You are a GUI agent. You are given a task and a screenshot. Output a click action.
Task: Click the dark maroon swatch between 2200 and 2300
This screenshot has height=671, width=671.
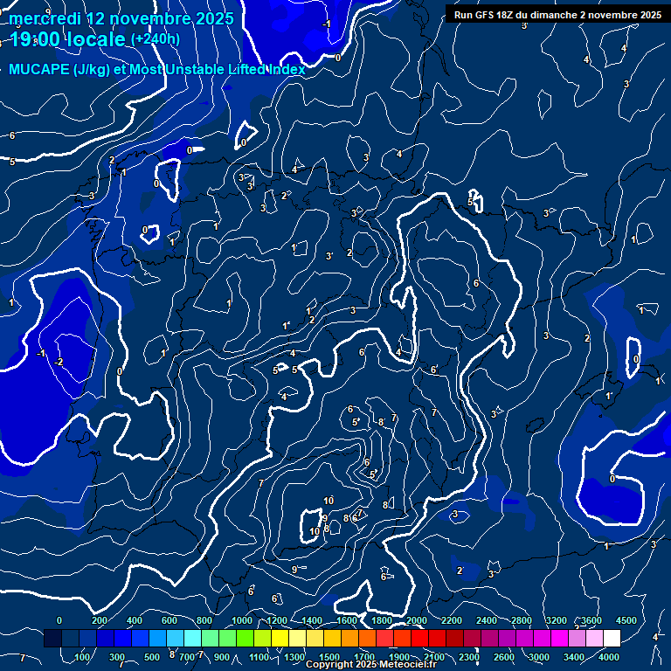point(454,638)
